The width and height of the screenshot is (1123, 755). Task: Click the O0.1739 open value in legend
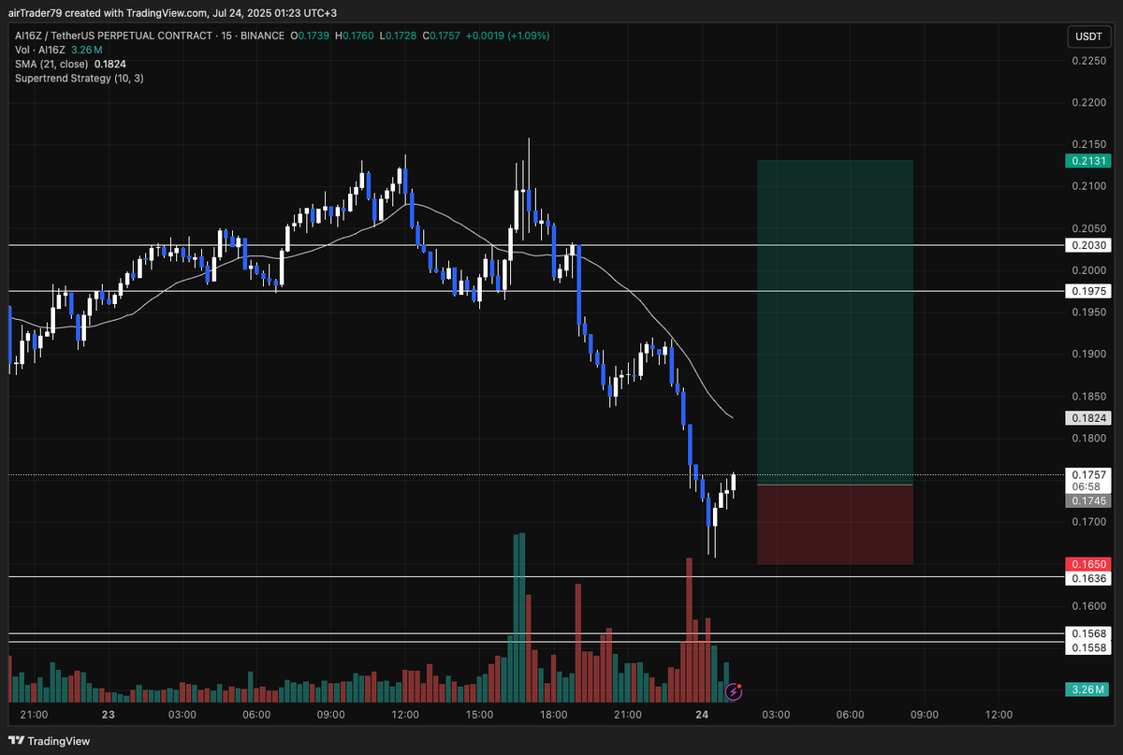(x=310, y=36)
